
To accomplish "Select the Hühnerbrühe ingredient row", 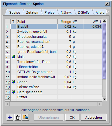I will (53, 67).
